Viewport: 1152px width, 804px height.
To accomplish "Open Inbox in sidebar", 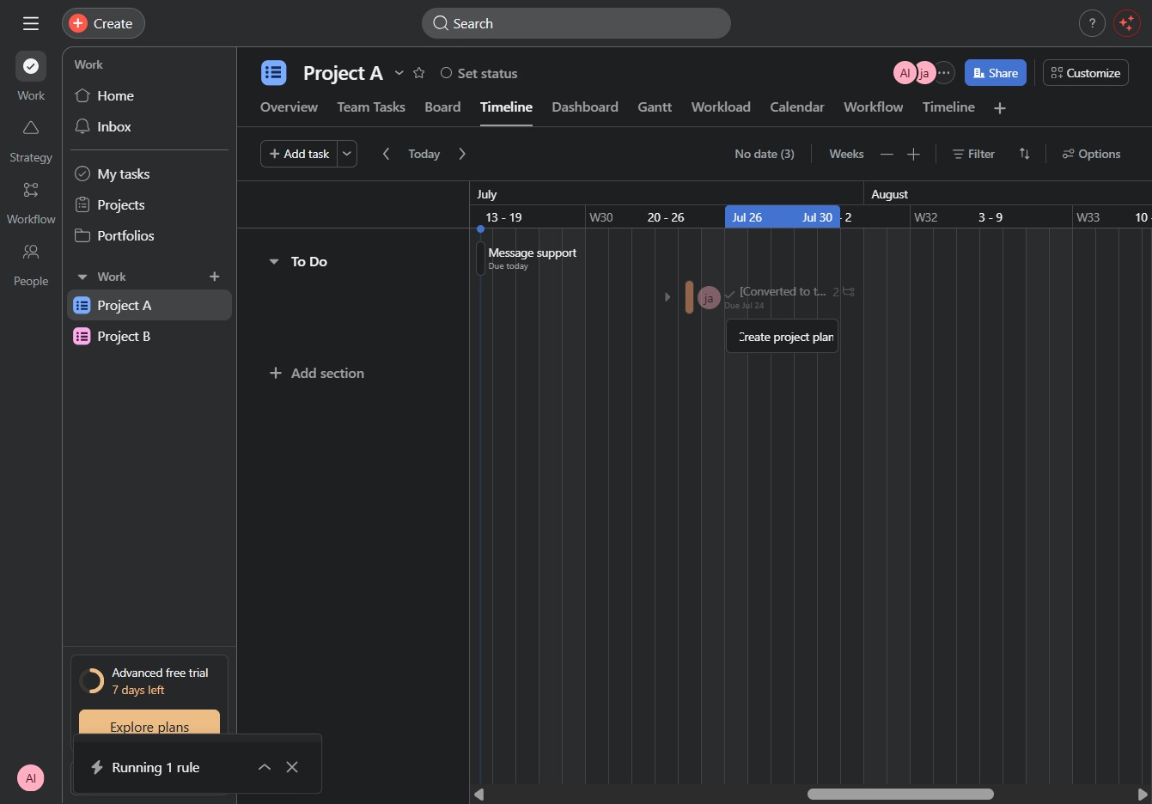I will [148, 126].
